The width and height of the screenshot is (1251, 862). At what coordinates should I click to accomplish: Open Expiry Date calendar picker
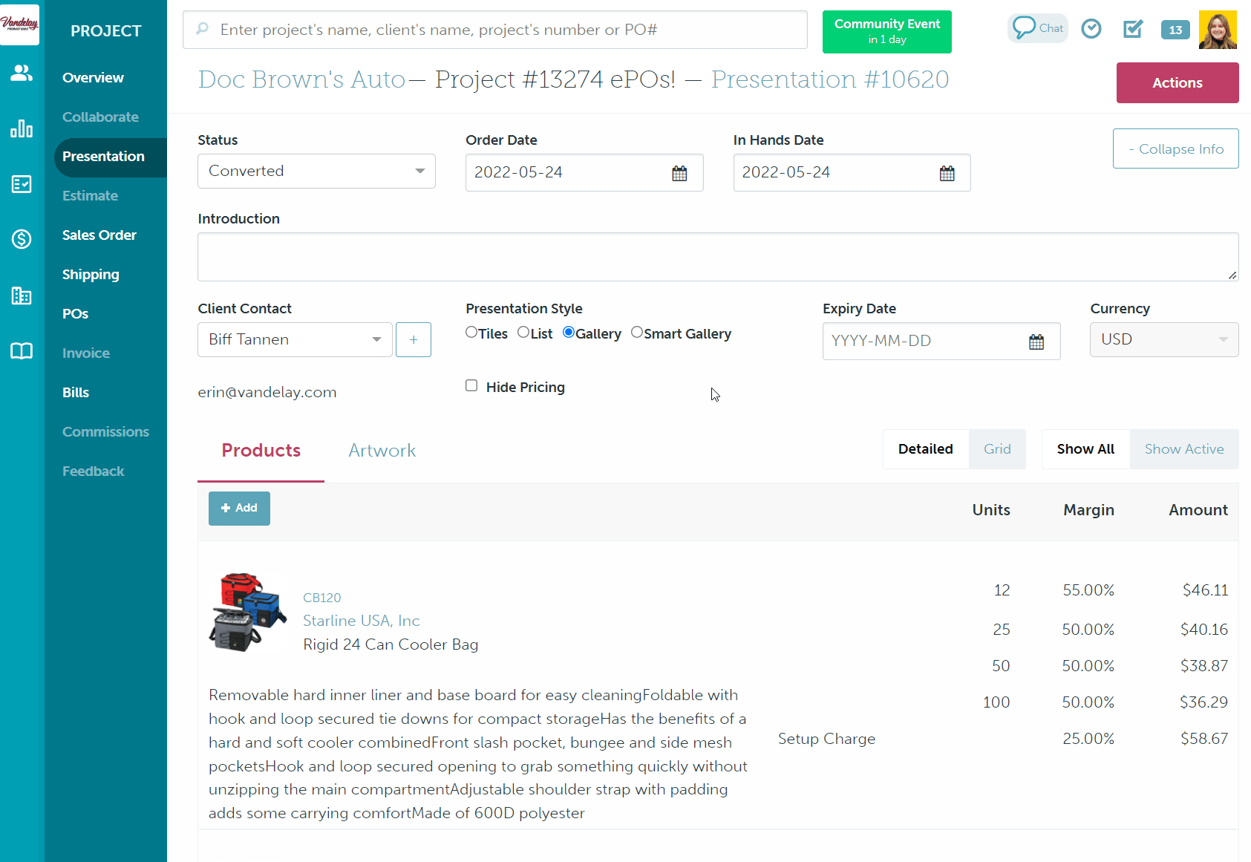point(1036,342)
